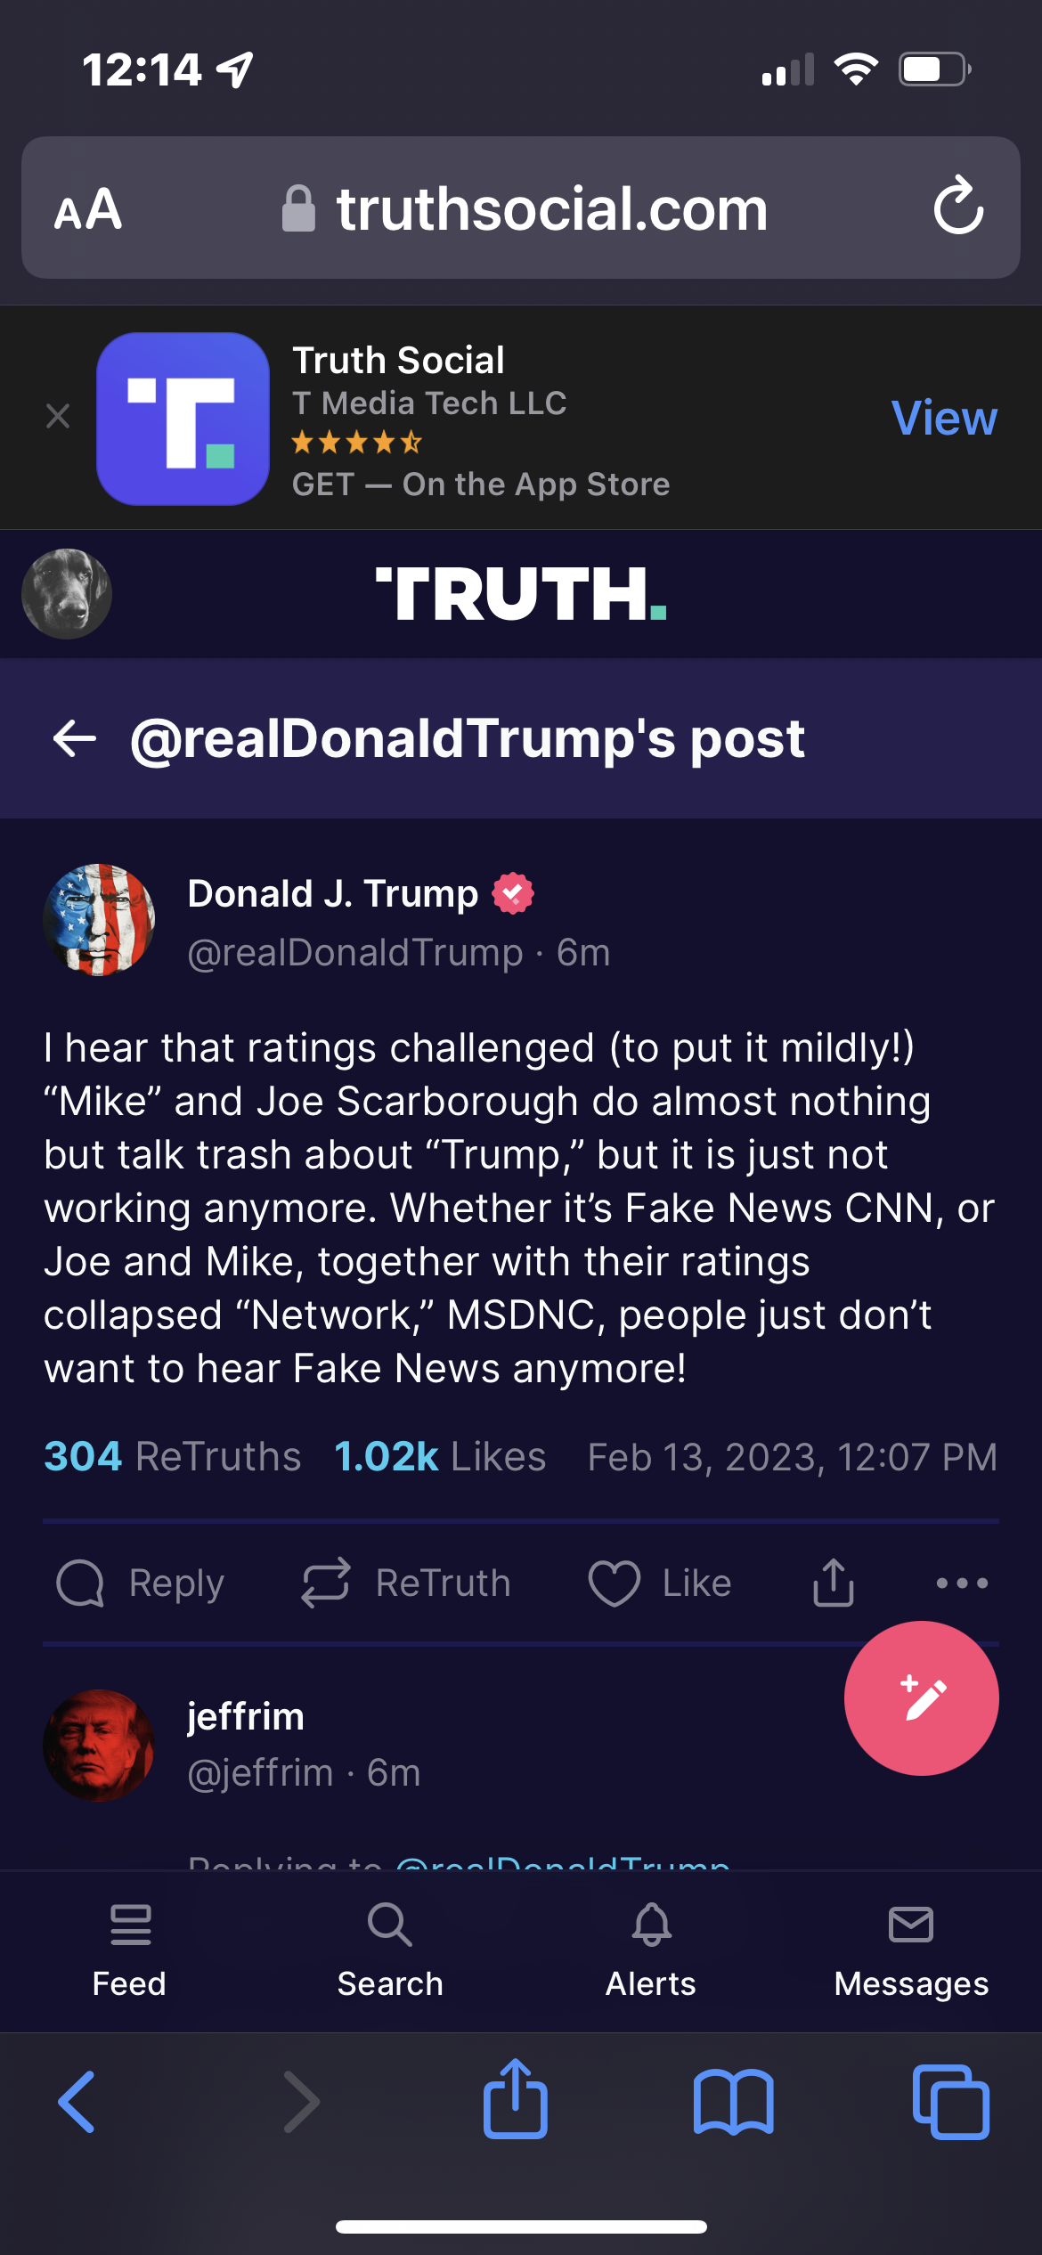Screen dimensions: 1042x2255
Task: Like the post with heart icon
Action: click(x=614, y=1583)
